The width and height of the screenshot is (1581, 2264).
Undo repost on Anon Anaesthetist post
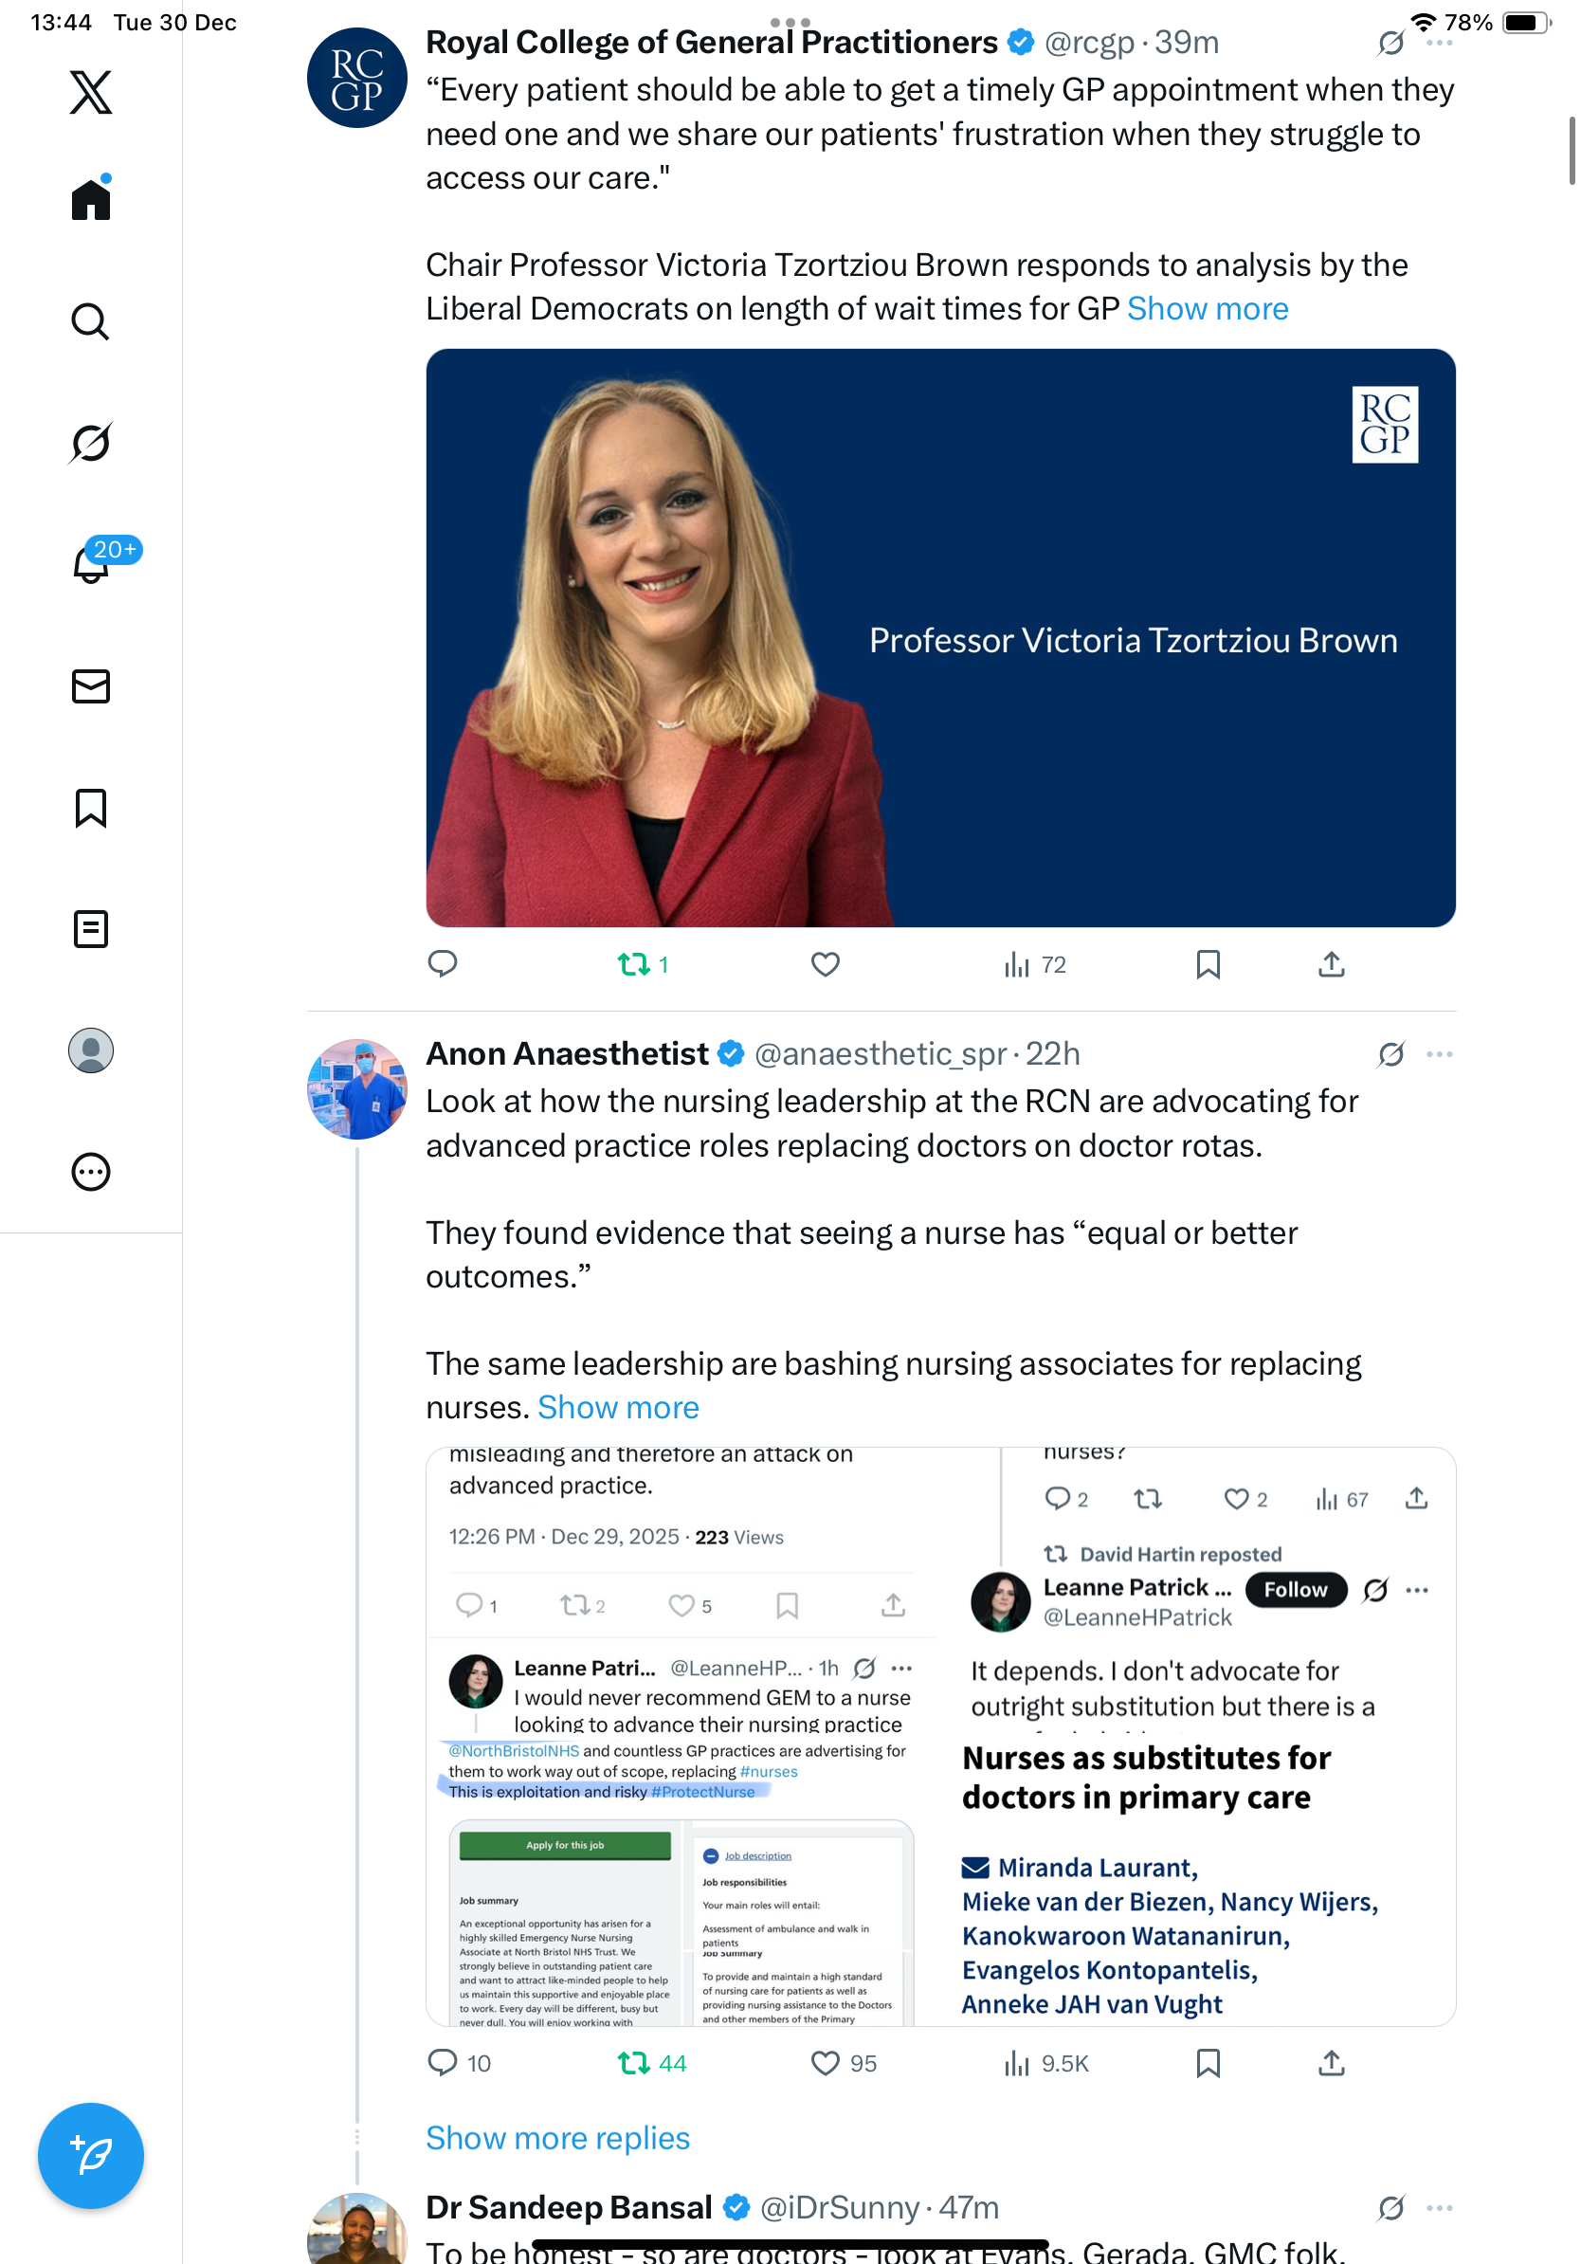(x=634, y=2063)
